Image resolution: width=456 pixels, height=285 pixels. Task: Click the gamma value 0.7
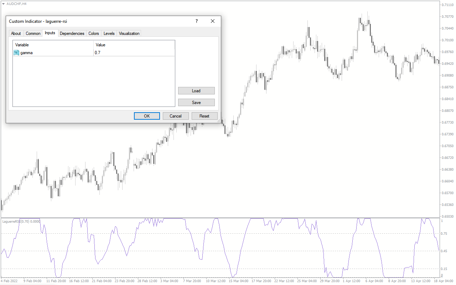(x=98, y=53)
